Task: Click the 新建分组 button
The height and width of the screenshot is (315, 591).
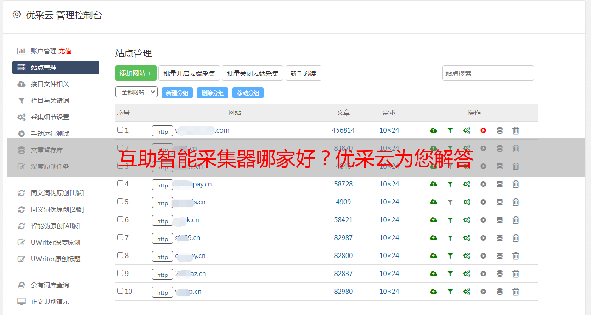Action: pos(177,93)
